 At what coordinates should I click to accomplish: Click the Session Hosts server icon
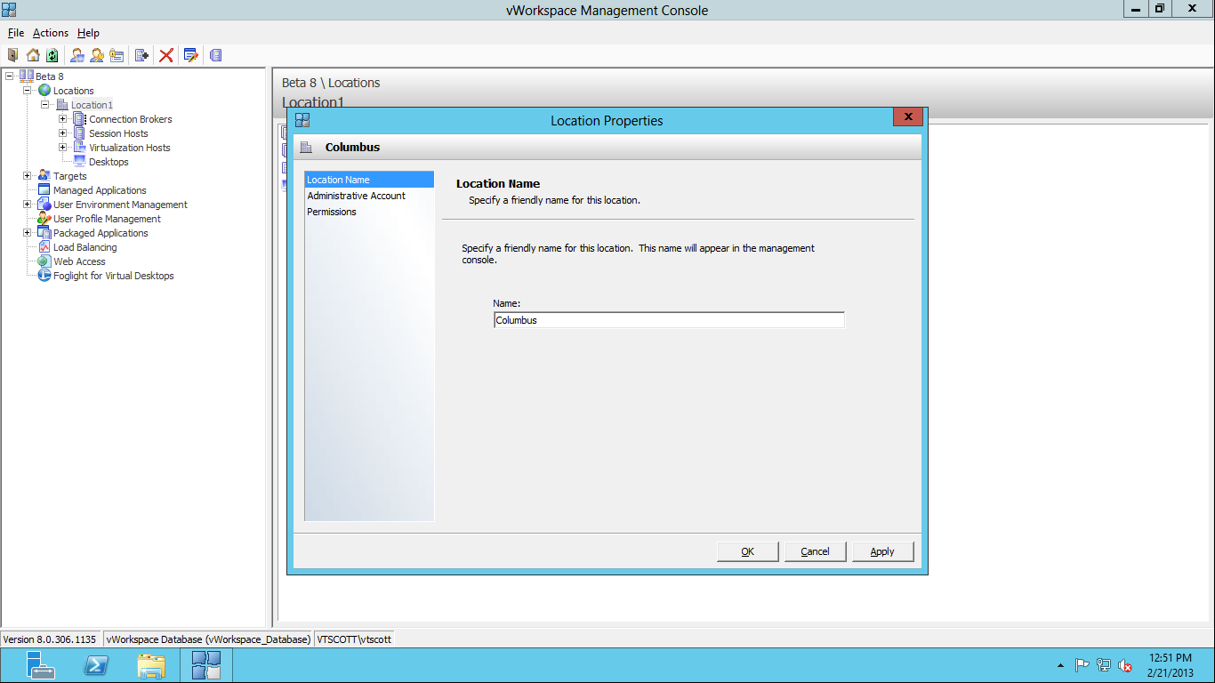pos(79,133)
